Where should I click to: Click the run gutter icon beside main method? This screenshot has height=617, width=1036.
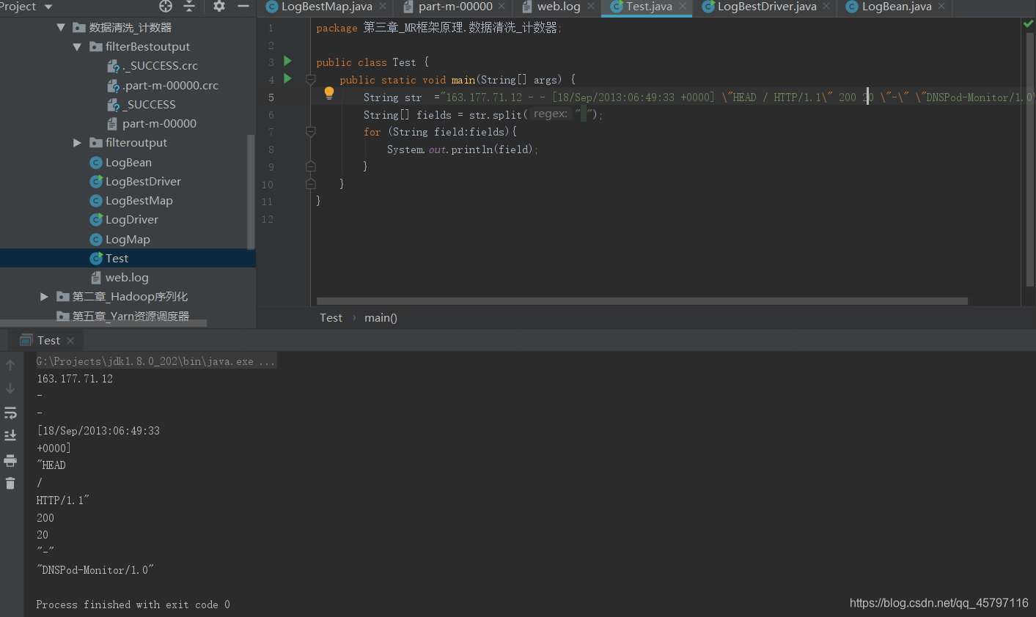click(287, 78)
